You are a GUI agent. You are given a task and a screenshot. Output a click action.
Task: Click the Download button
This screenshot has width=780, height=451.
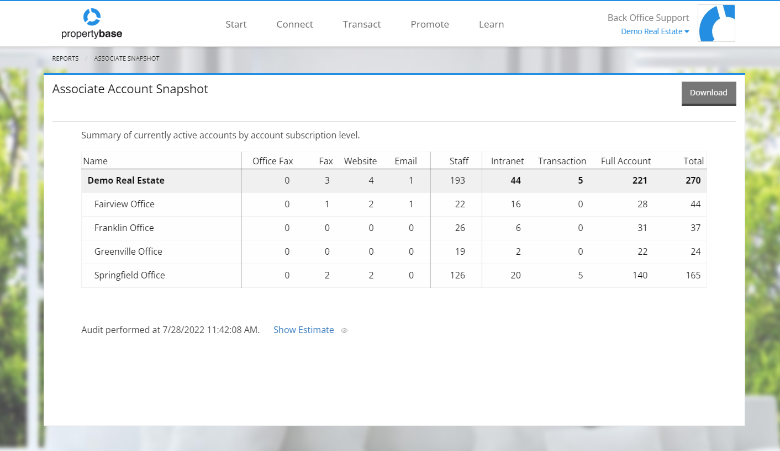(x=708, y=93)
